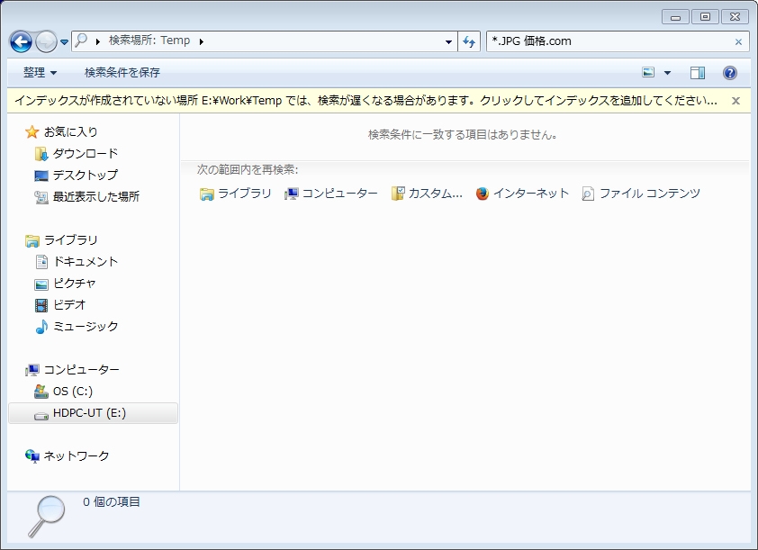Image resolution: width=758 pixels, height=550 pixels.
Task: Open the recent pages dropdown arrow
Action: coord(64,42)
